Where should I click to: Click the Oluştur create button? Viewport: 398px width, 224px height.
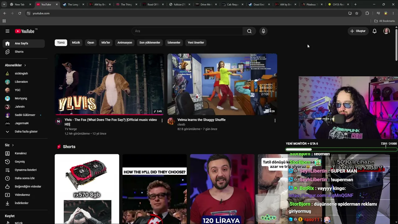point(358,31)
